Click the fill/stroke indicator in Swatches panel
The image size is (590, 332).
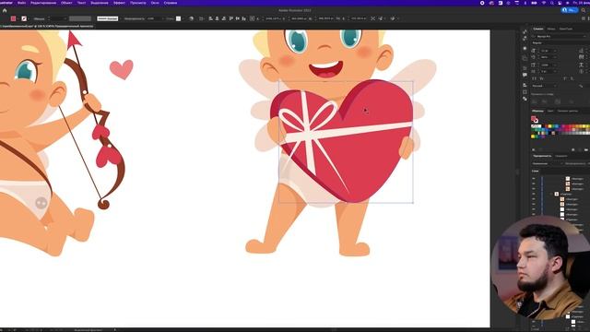(x=535, y=119)
